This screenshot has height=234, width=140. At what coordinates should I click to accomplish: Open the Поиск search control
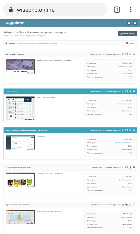tap(130, 43)
